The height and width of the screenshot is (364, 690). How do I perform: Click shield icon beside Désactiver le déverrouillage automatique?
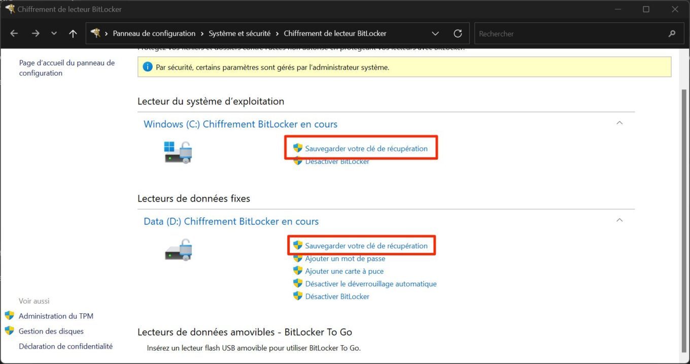tap(298, 283)
